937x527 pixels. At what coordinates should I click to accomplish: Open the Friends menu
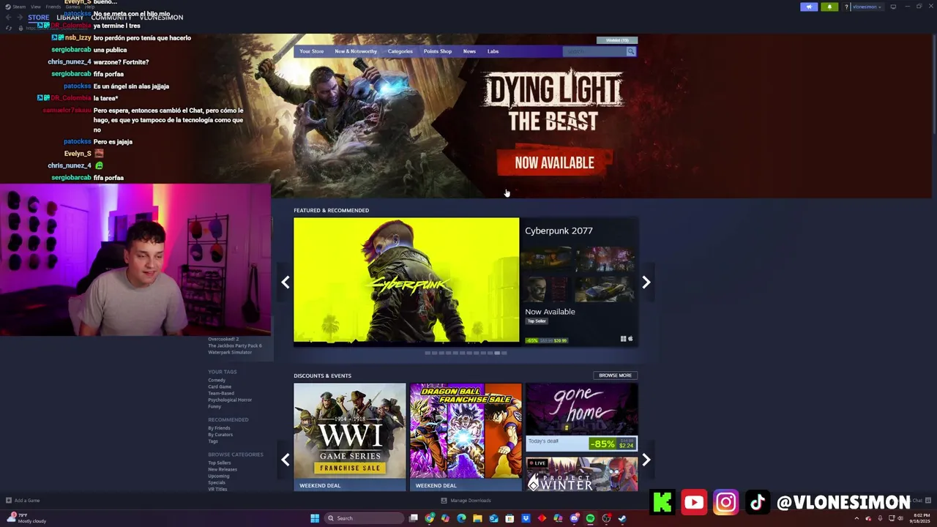point(53,7)
